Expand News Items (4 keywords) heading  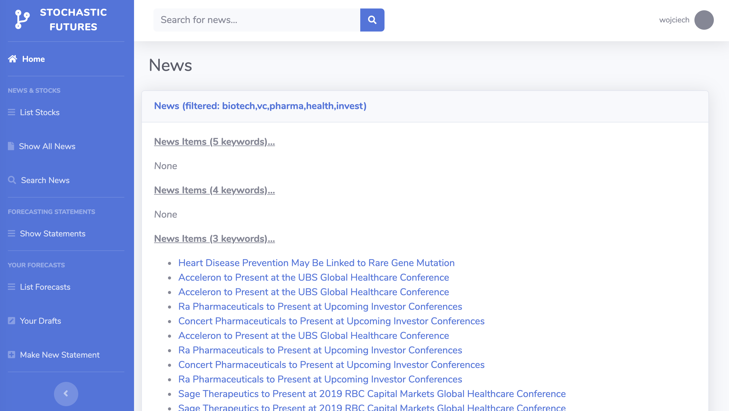click(x=214, y=190)
